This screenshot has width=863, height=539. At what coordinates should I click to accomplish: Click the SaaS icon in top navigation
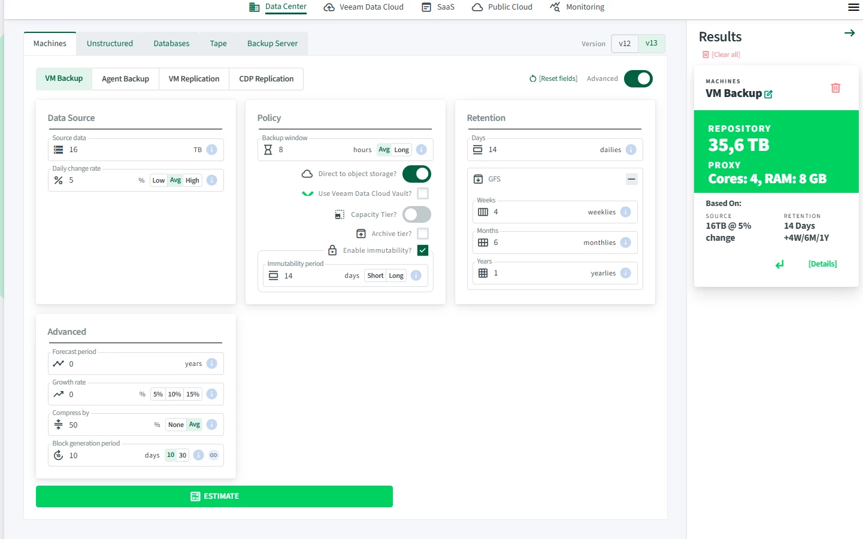426,7
